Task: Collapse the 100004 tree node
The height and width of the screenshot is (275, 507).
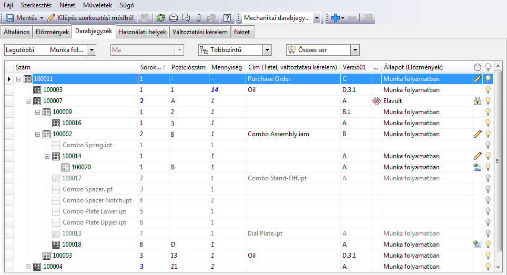Action: [28, 267]
